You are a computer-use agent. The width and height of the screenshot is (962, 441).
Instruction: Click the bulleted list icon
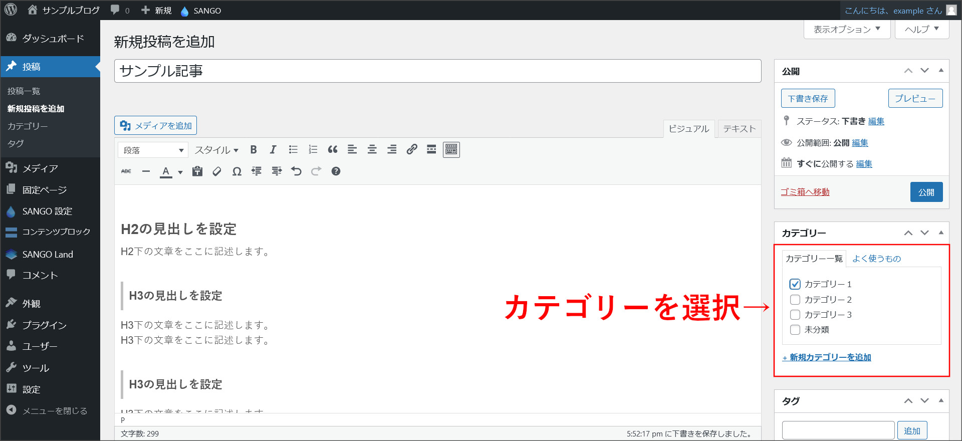[293, 150]
